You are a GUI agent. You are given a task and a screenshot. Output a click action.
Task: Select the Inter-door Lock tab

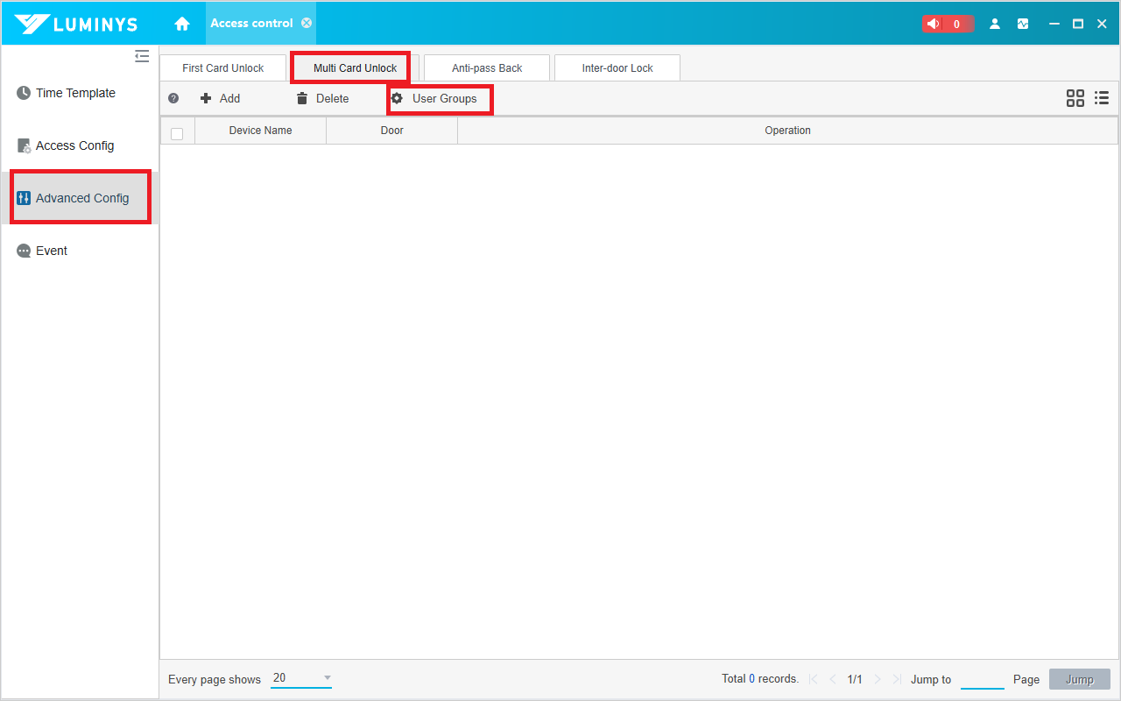click(617, 68)
